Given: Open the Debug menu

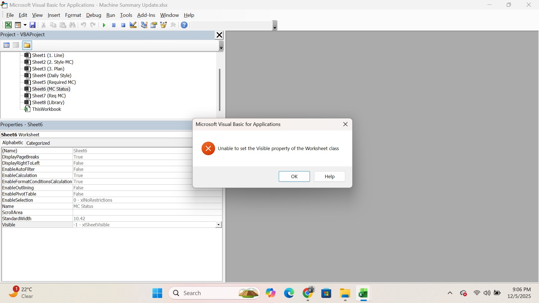Looking at the screenshot, I should coord(93,15).
